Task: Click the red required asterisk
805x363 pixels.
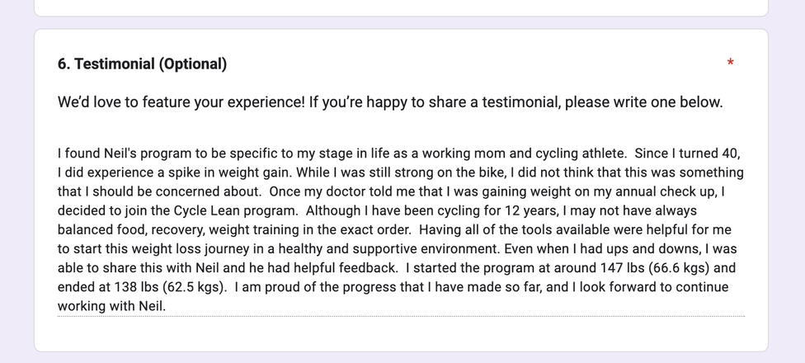Action: tap(730, 64)
